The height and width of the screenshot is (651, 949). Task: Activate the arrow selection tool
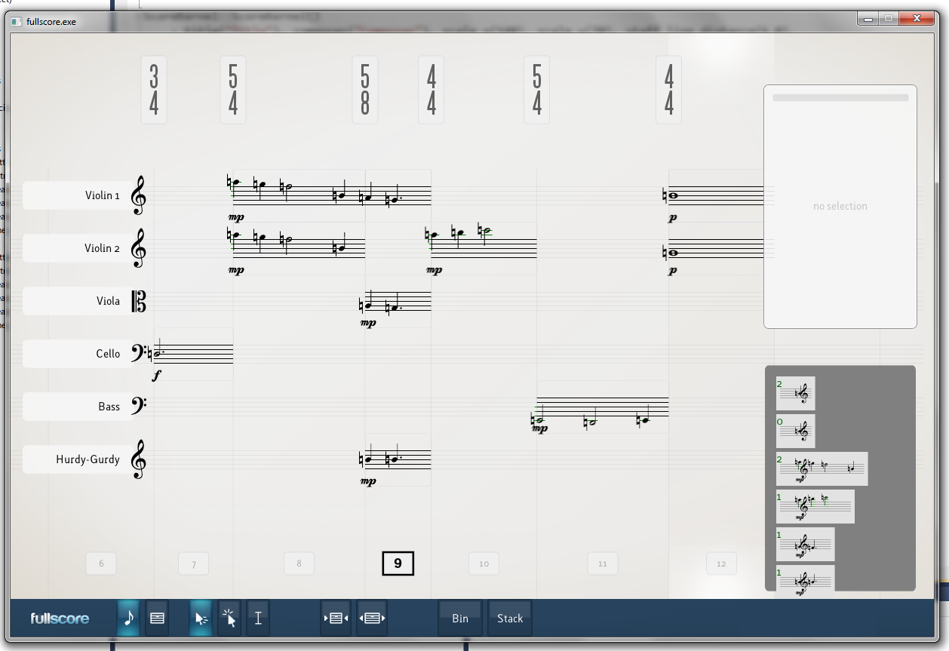pos(201,619)
